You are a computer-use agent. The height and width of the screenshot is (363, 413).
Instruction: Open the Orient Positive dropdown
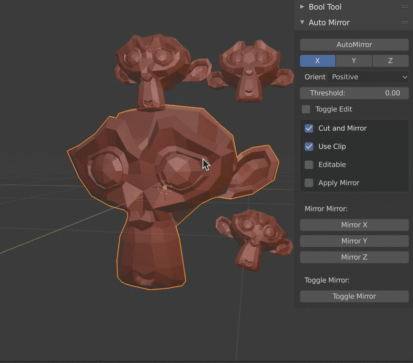(368, 77)
